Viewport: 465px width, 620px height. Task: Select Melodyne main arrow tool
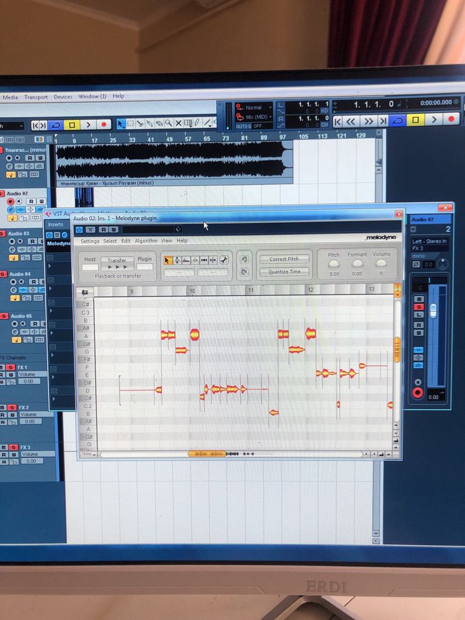[167, 260]
